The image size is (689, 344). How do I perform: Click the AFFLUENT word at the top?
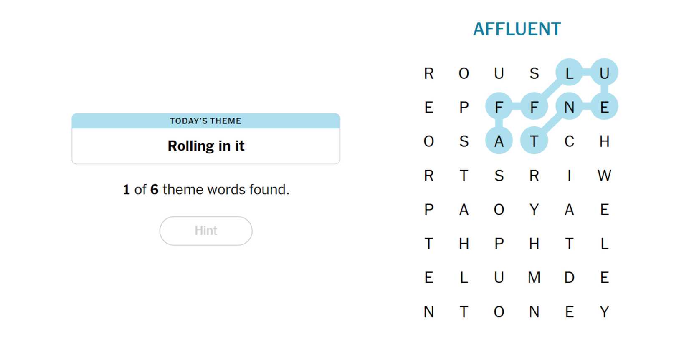pos(517,29)
